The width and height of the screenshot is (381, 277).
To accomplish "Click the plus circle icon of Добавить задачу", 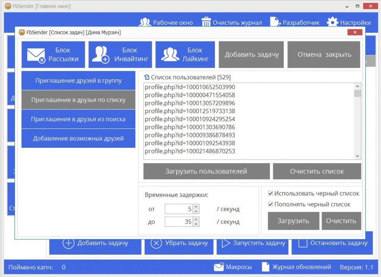I will (68, 243).
